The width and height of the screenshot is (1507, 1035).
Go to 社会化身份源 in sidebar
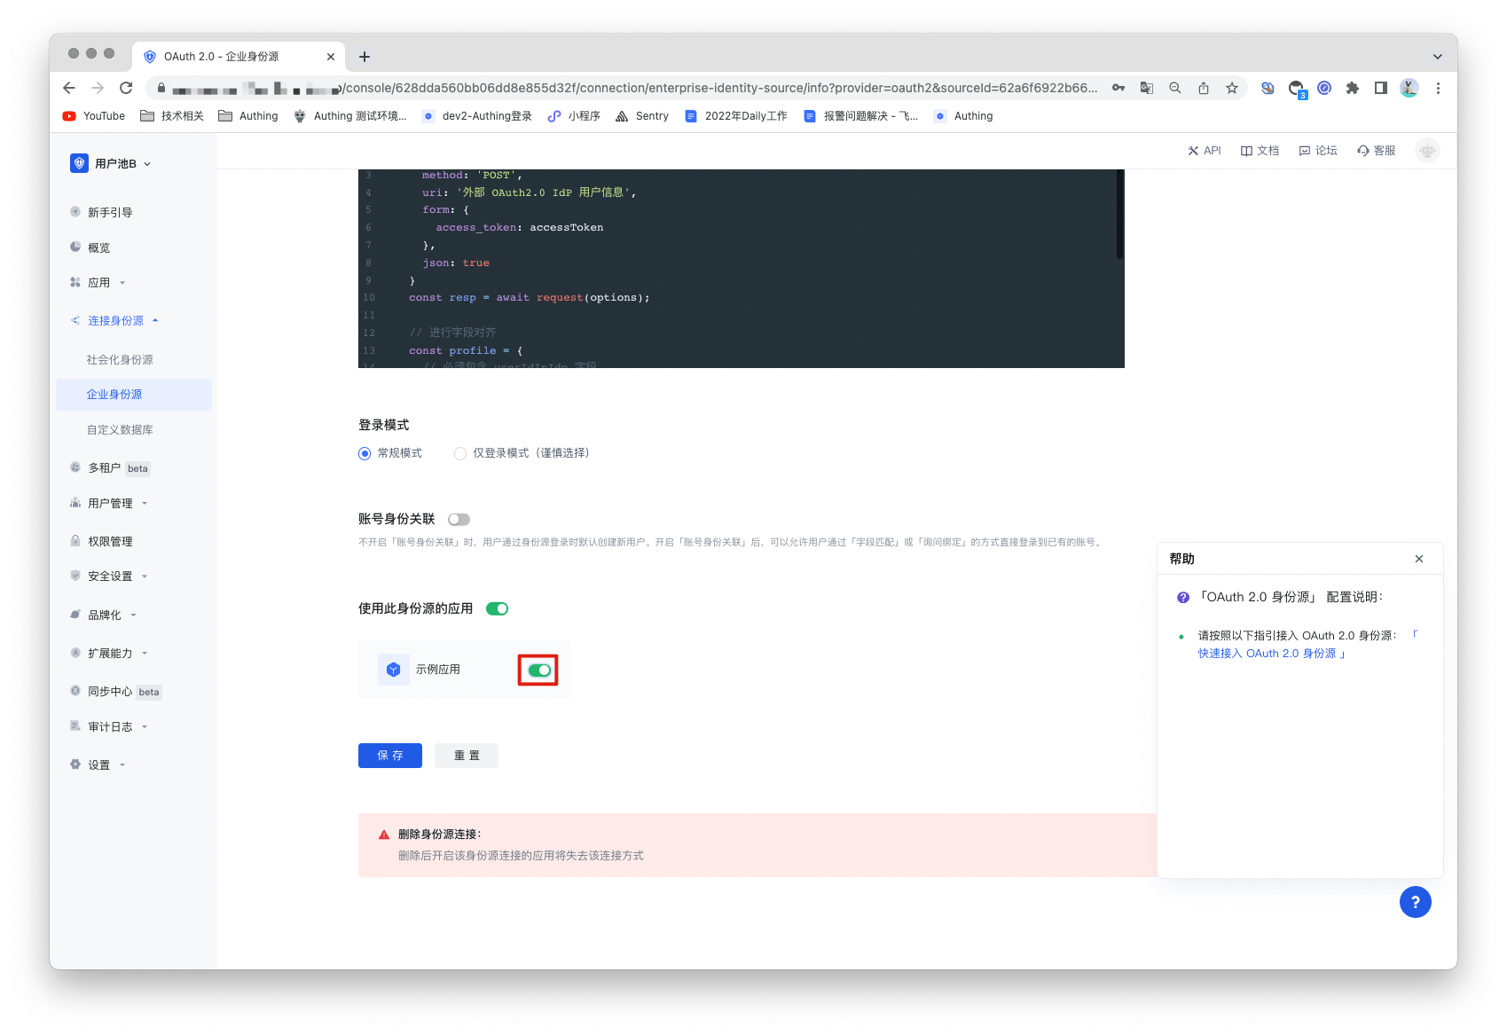(120, 360)
